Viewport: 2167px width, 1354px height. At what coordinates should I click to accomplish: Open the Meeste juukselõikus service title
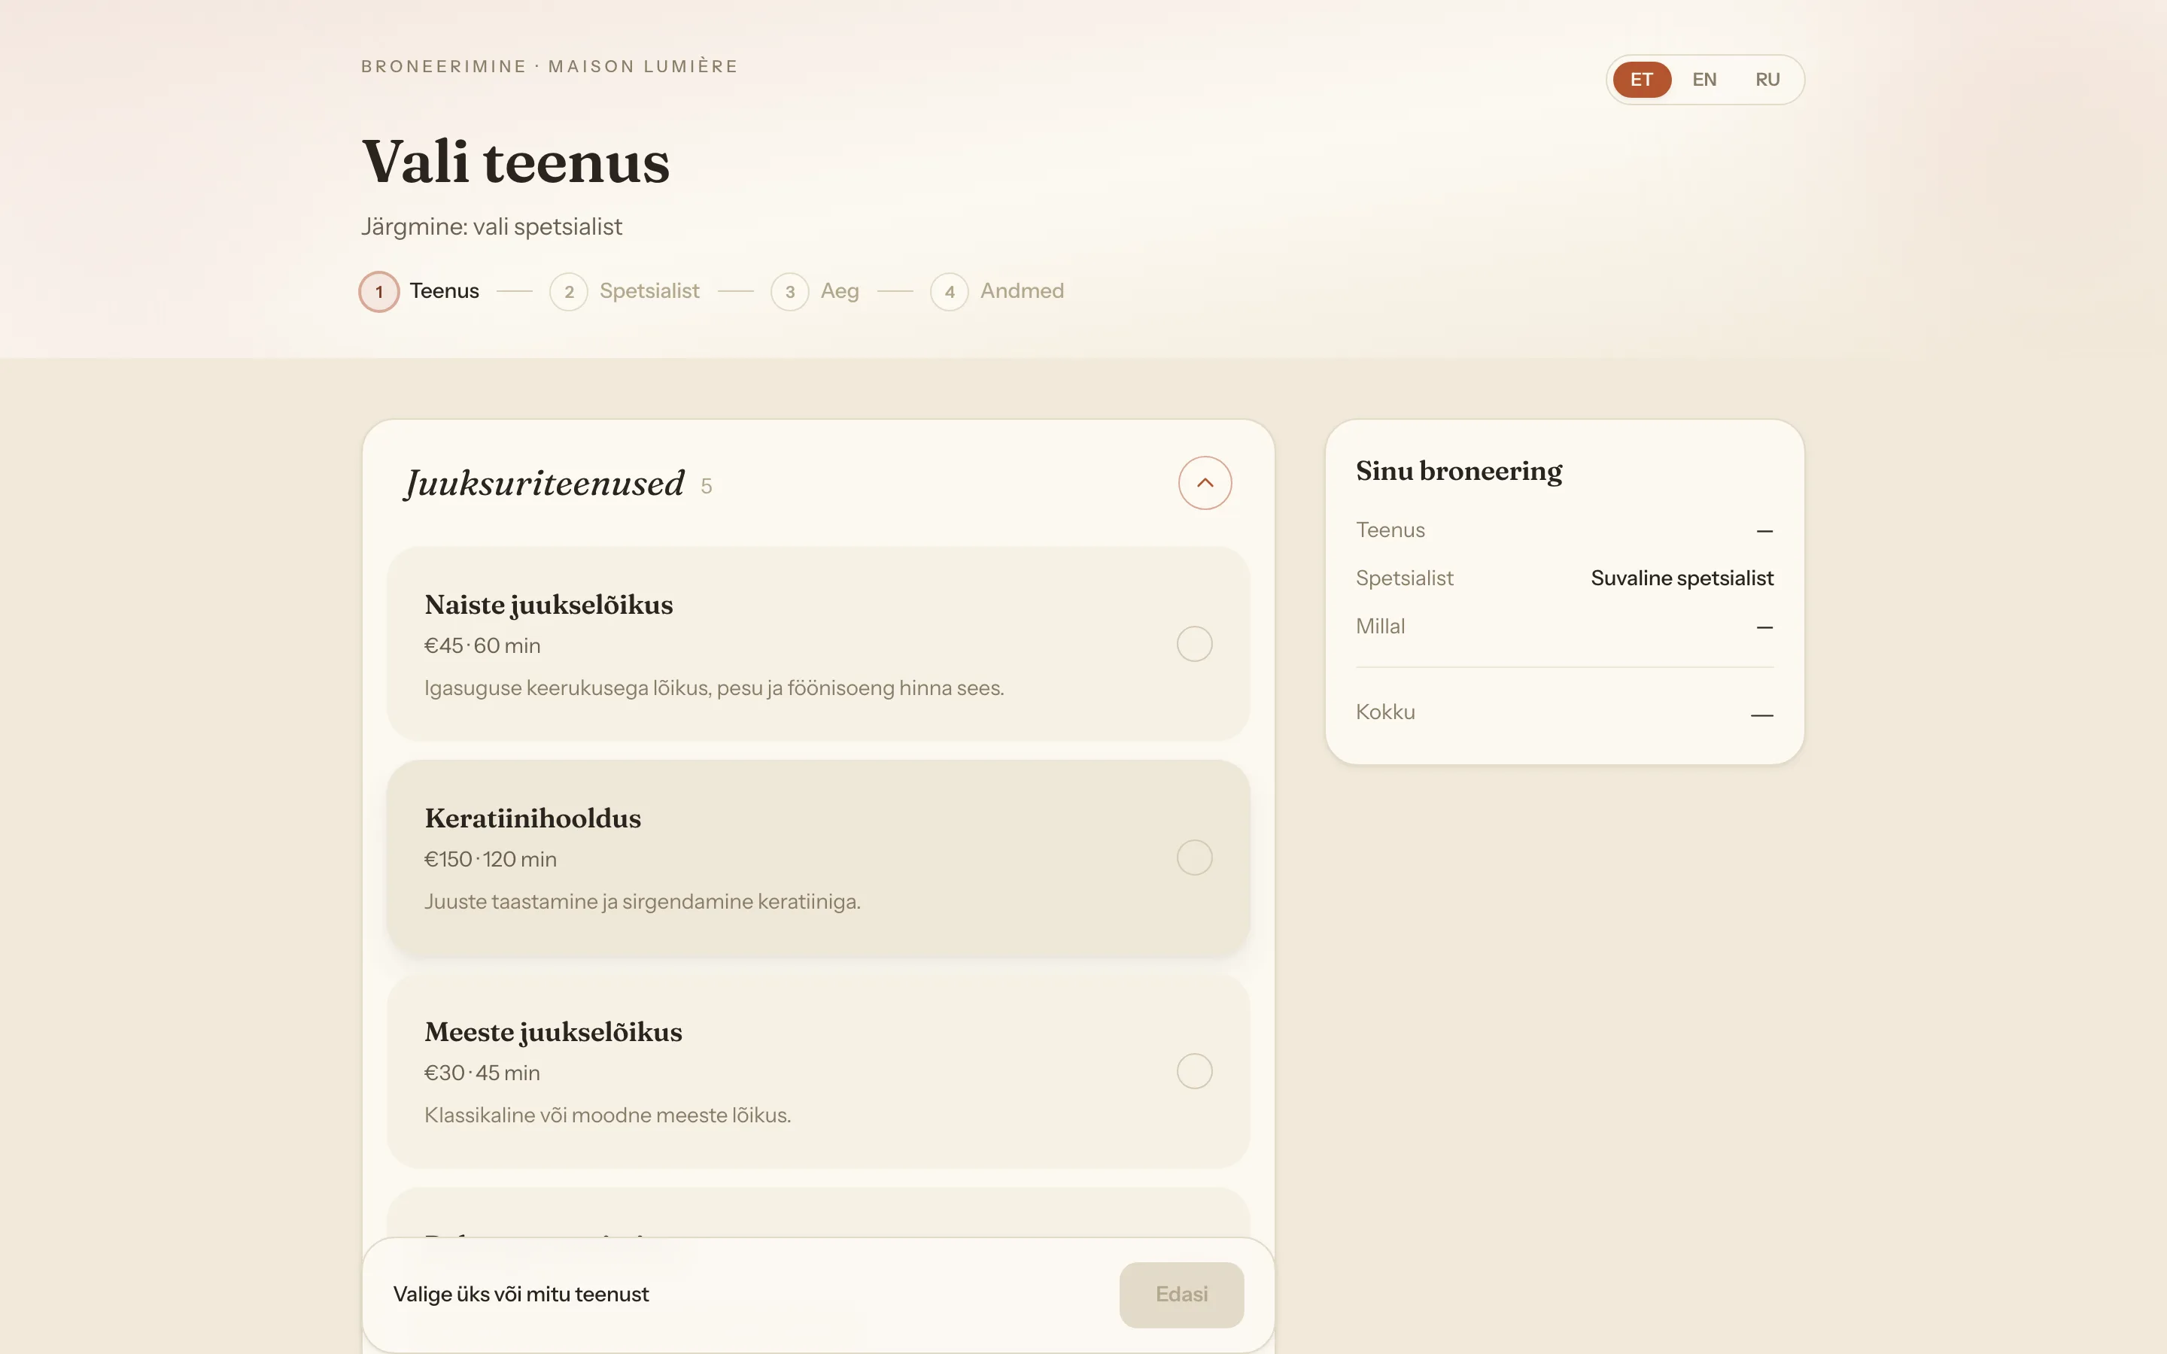tap(553, 1031)
